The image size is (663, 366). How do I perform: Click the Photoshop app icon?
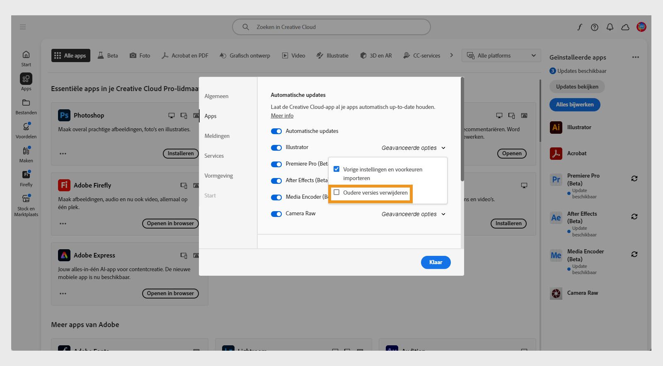click(64, 116)
